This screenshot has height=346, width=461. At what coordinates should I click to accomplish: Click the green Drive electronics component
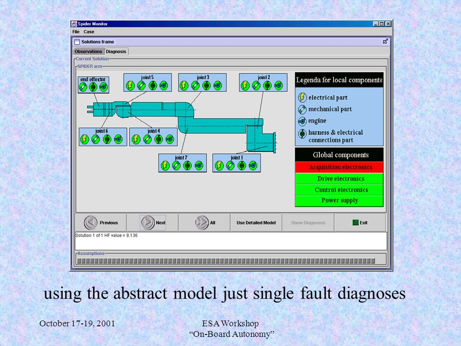pos(340,179)
